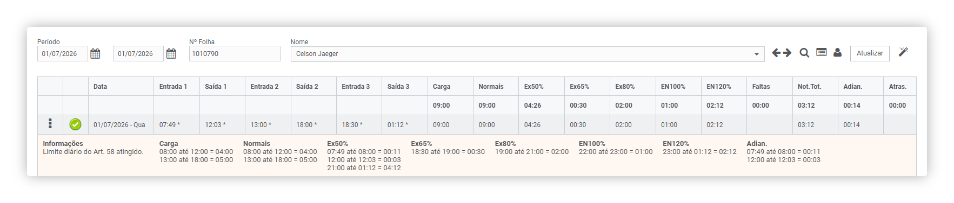Go to previous employee with left arrow
The image size is (954, 203).
pyautogui.click(x=776, y=53)
